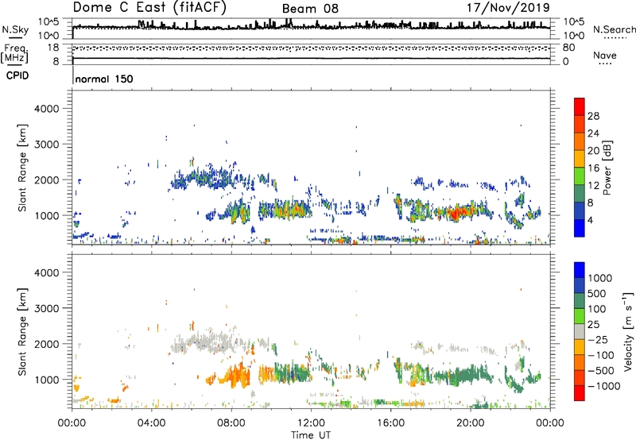The height and width of the screenshot is (440, 636).
Task: Click the orange negative-velocity patch near 08:30 UT
Action: coord(238,376)
